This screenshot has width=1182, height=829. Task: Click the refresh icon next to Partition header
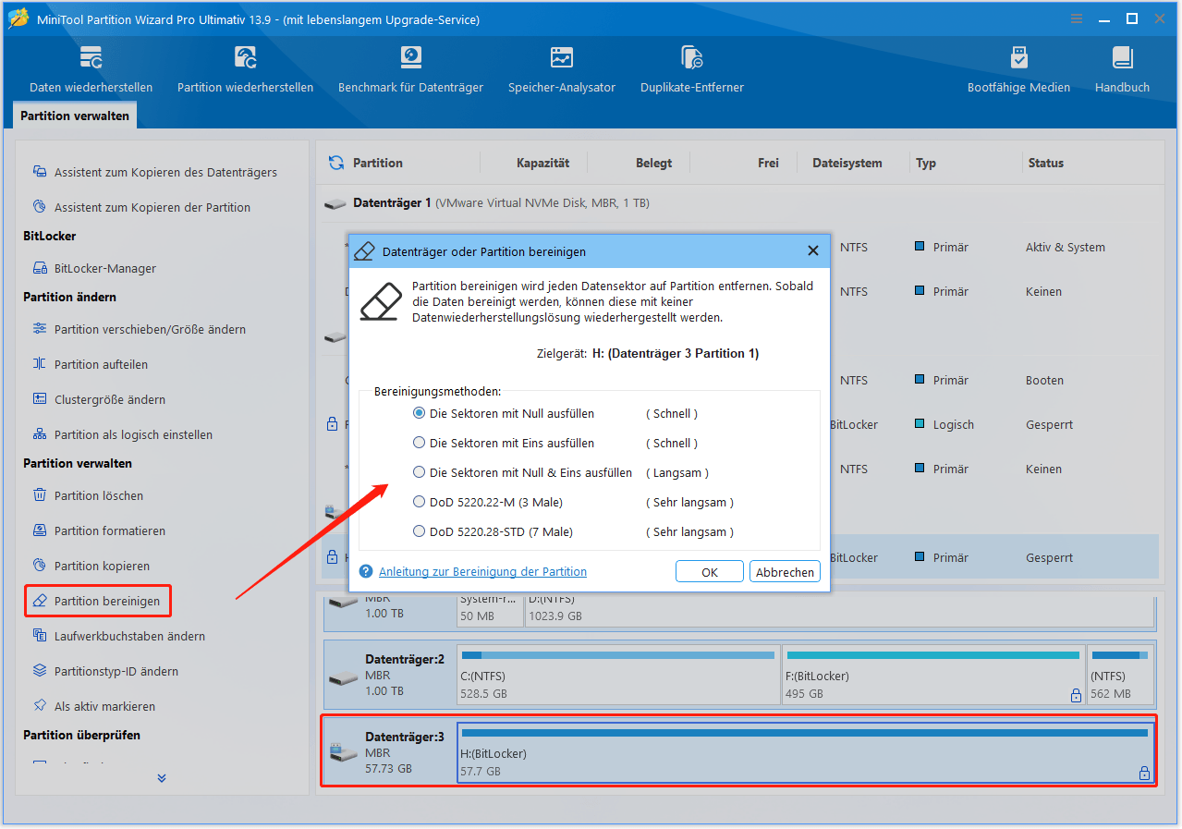pyautogui.click(x=336, y=163)
